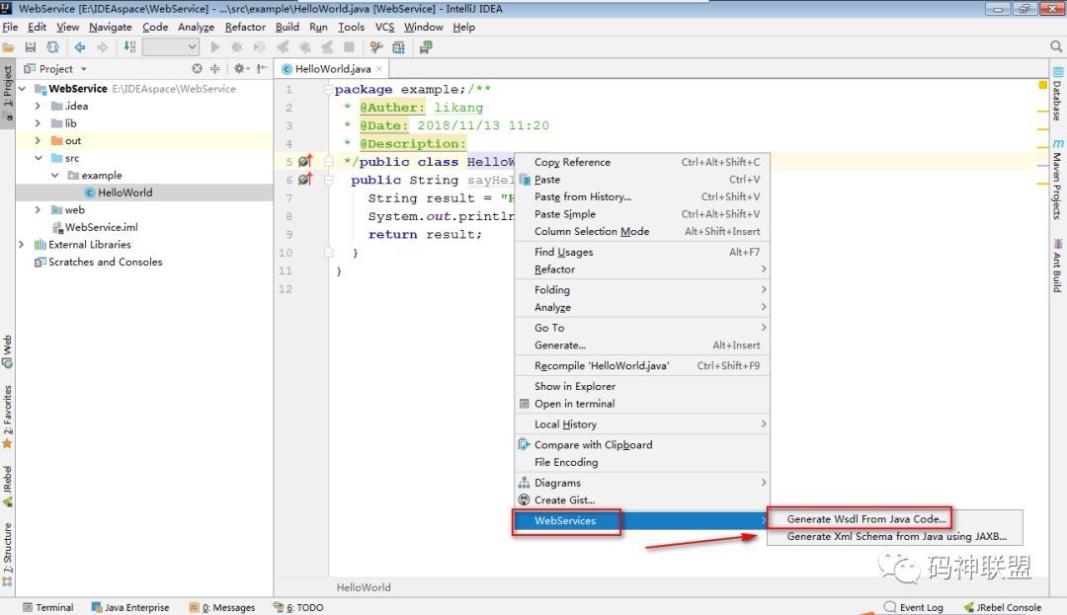
Task: Select Open in terminal menu entry
Action: click(x=642, y=403)
